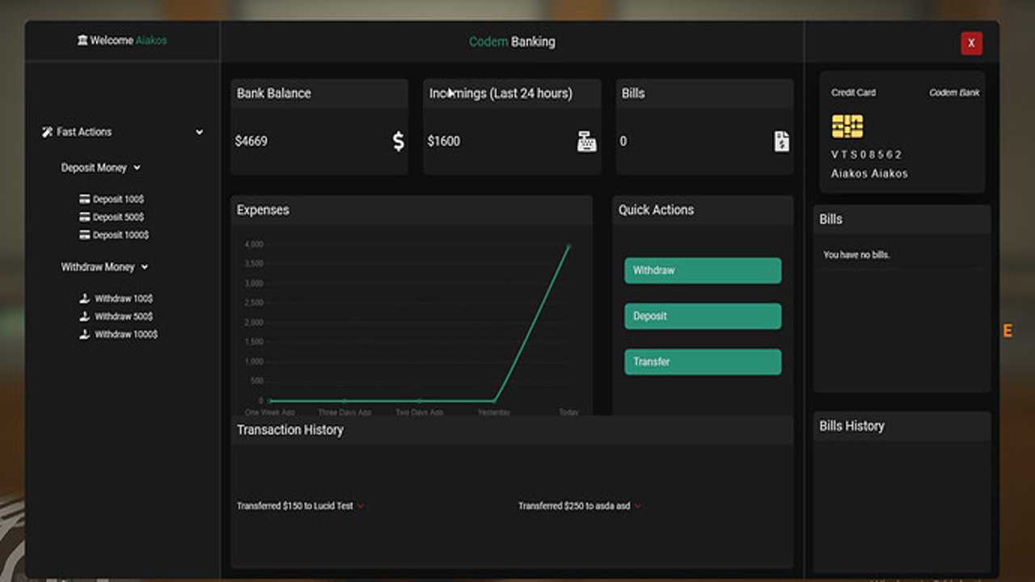Click the Today data point on the Expenses chart
Image resolution: width=1035 pixels, height=582 pixels.
(x=568, y=246)
